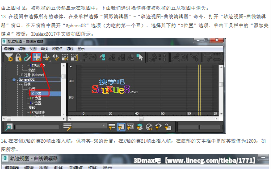
Task: Select the Move Keys cross-arrow tool
Action: [x=46, y=58]
